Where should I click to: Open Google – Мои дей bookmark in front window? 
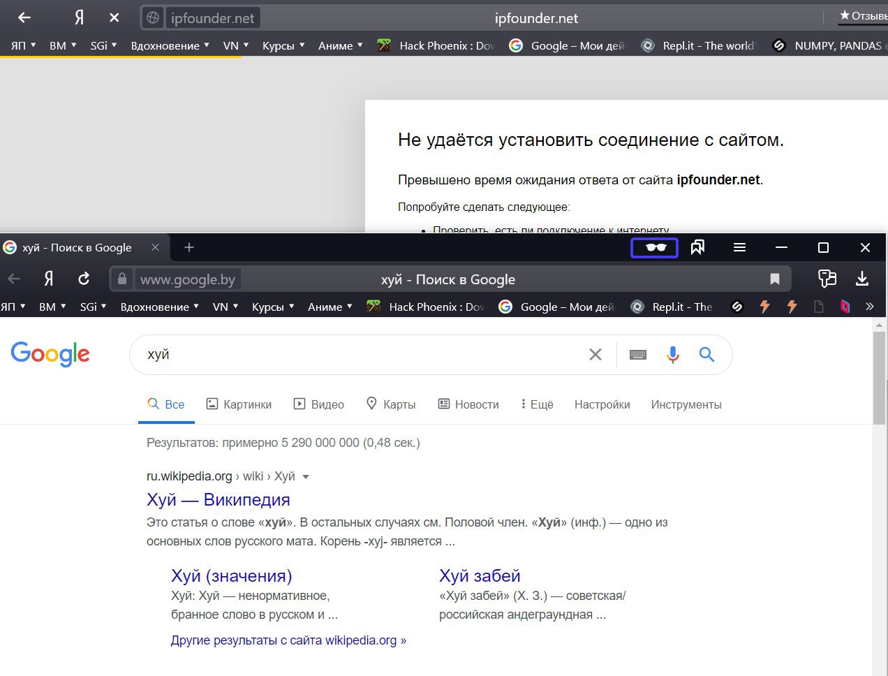(557, 307)
